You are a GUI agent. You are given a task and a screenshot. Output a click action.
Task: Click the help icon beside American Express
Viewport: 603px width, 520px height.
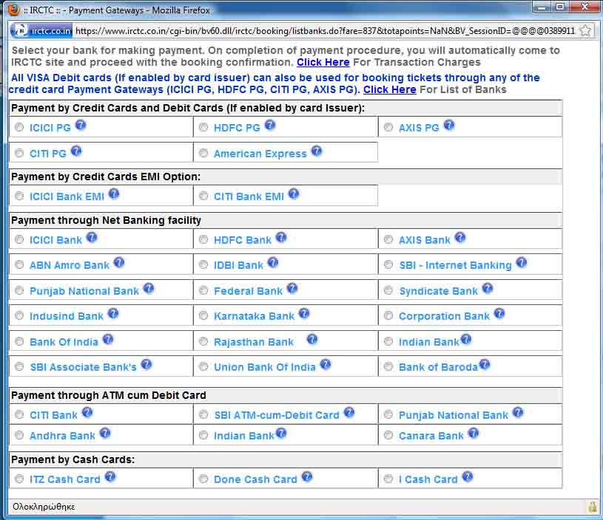317,151
